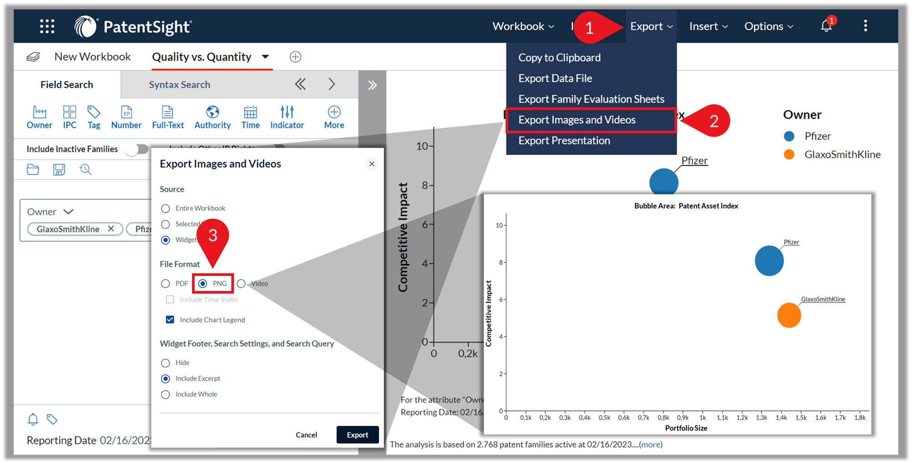Image resolution: width=912 pixels, height=464 pixels.
Task: Open the Options dropdown menu
Action: click(769, 26)
